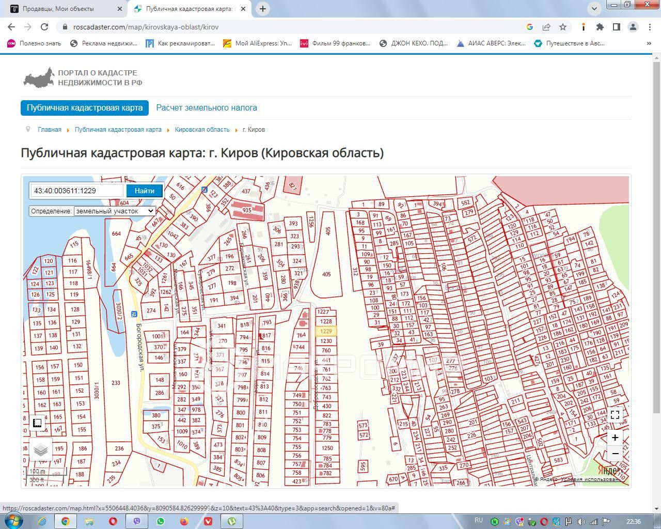Open the 'земельный участок' type dropdown
661x529 pixels.
click(114, 211)
